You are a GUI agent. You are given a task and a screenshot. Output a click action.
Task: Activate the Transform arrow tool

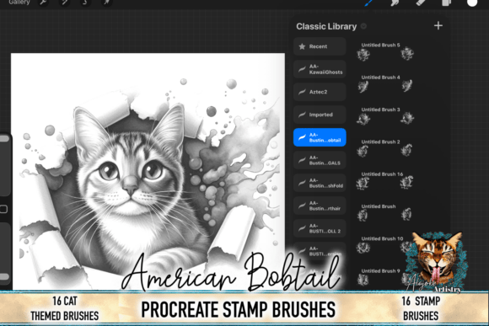pos(106,3)
